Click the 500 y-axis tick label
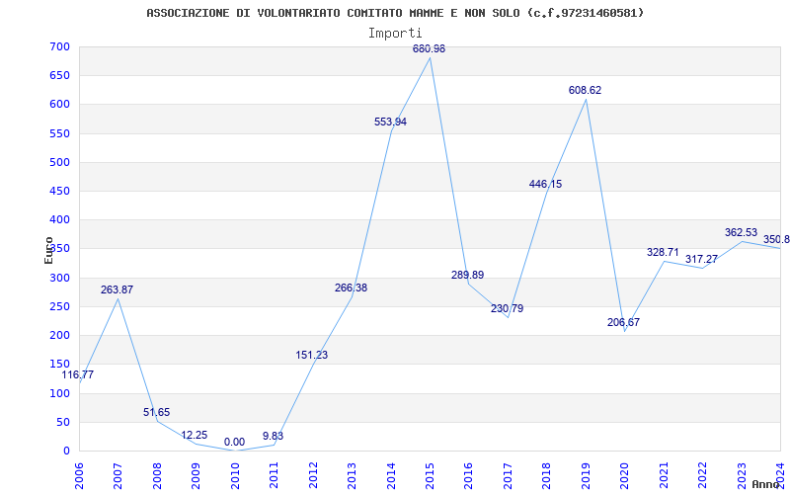Image resolution: width=790 pixels, height=494 pixels. point(59,162)
